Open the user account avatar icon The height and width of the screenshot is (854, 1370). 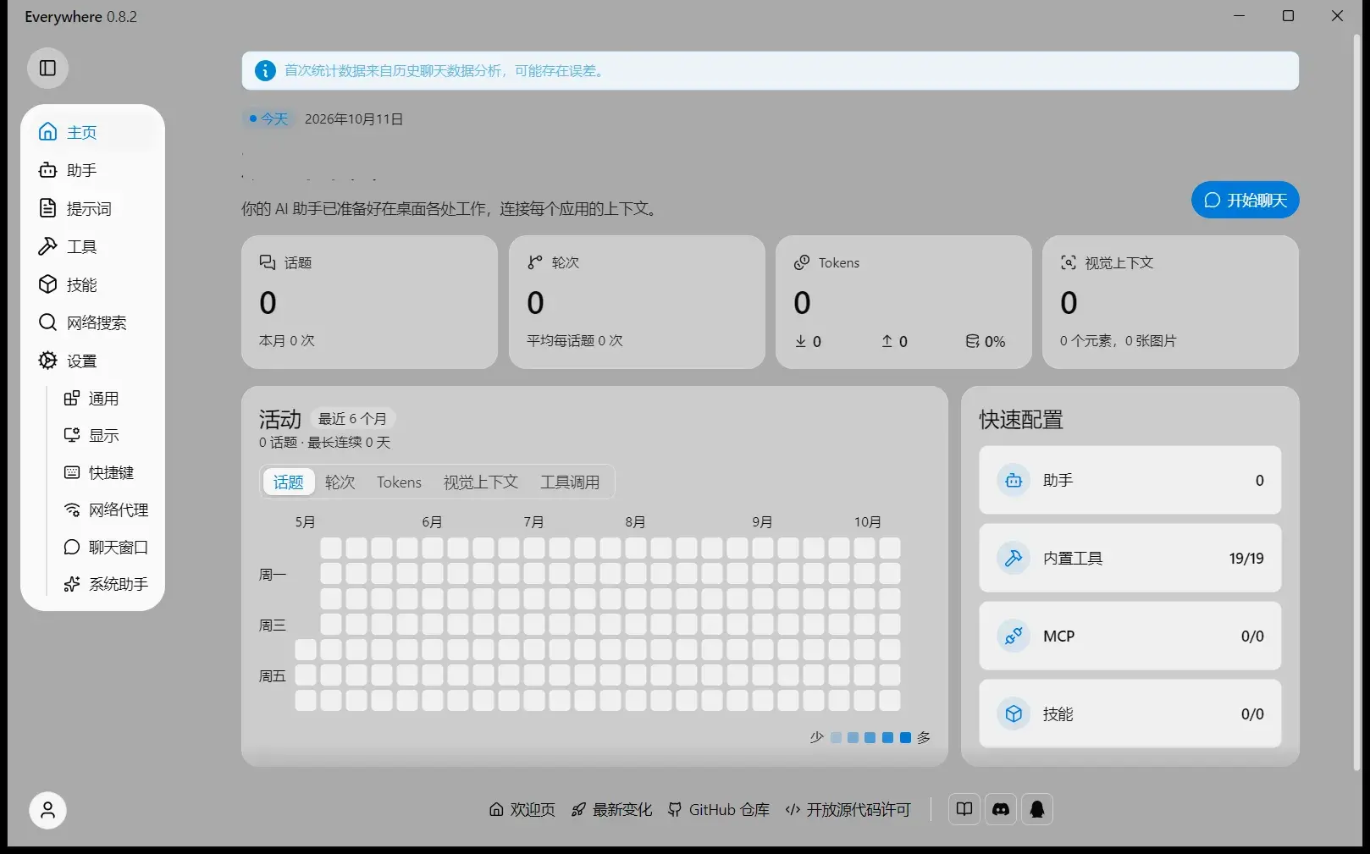[47, 810]
